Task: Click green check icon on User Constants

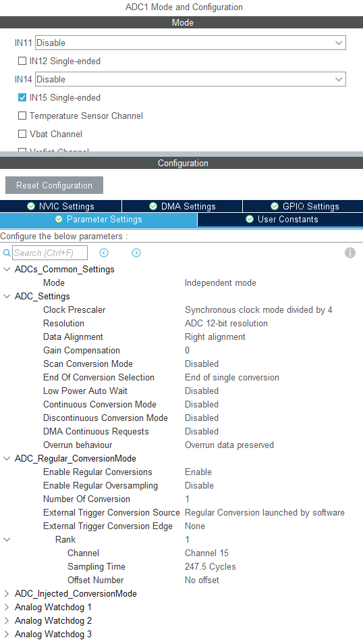Action: [x=250, y=220]
